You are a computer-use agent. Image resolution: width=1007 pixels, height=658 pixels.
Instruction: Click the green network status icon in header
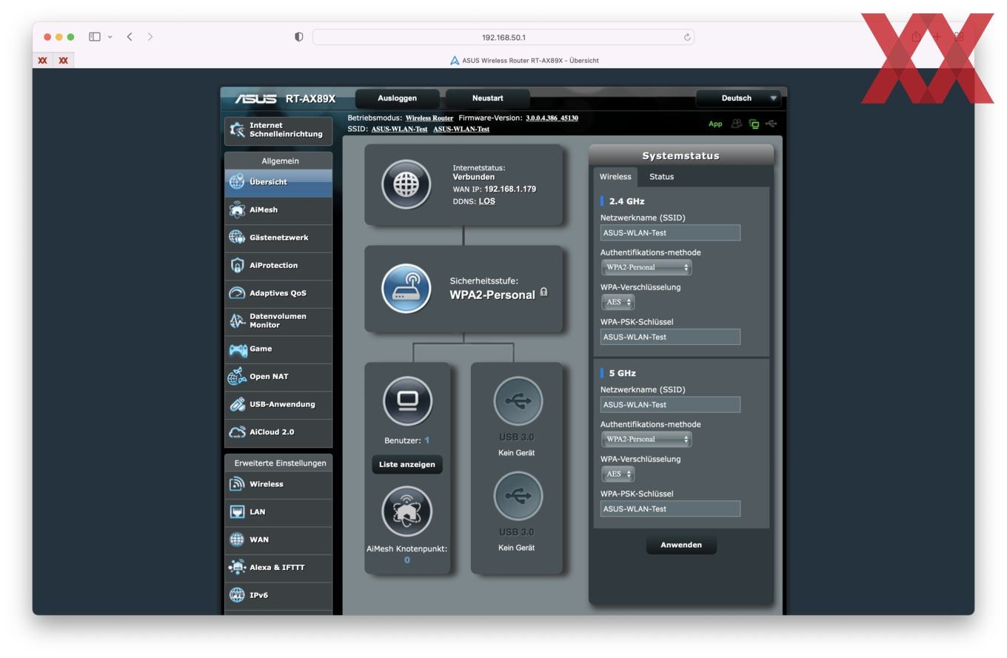[x=754, y=124]
